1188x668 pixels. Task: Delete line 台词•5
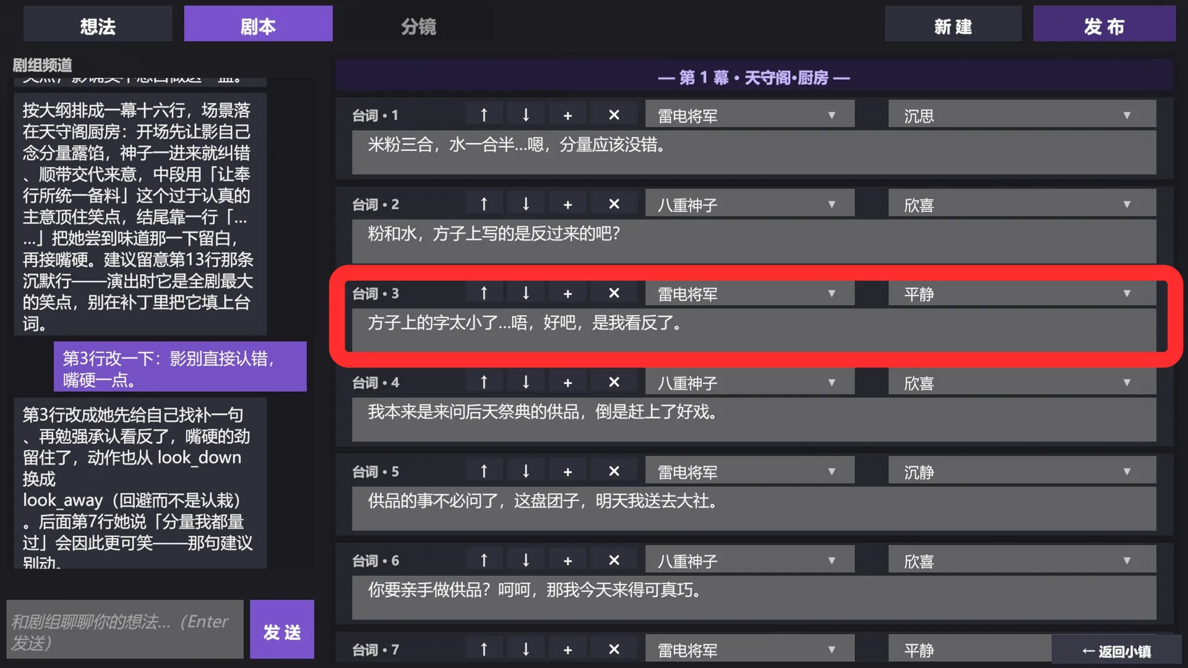tap(614, 471)
